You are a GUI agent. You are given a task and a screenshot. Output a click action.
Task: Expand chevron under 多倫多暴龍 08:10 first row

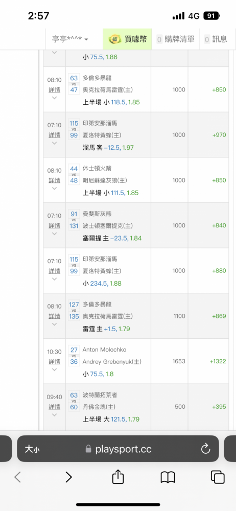(55, 98)
